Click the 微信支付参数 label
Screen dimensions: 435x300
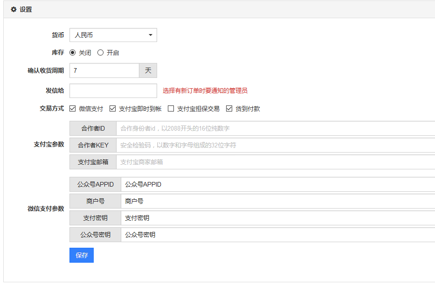[46, 209]
